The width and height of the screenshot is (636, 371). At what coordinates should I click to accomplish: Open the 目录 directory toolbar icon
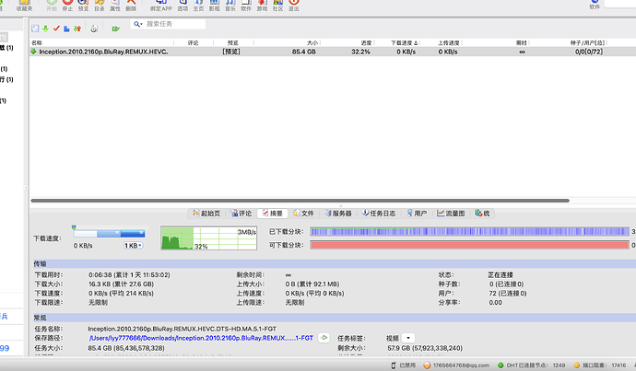point(100,6)
